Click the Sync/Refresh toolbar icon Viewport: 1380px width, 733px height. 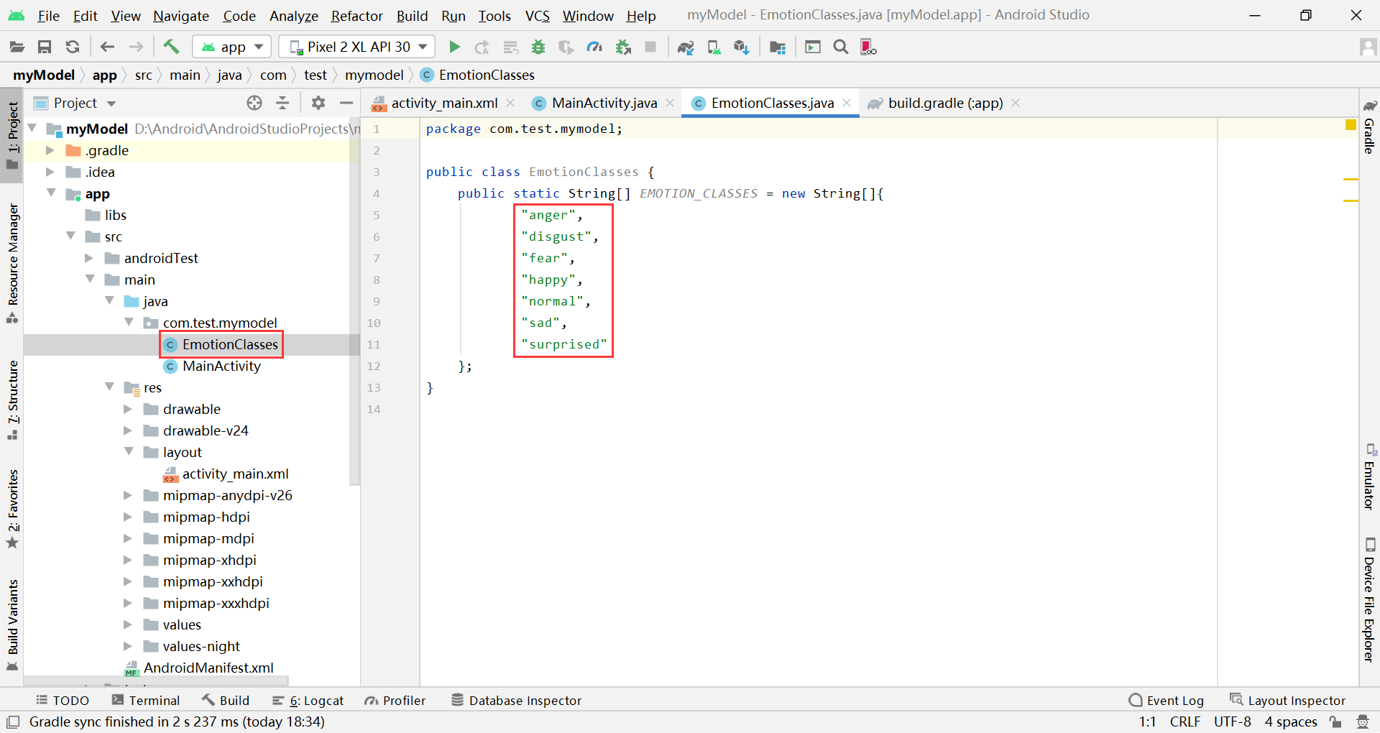pos(73,47)
